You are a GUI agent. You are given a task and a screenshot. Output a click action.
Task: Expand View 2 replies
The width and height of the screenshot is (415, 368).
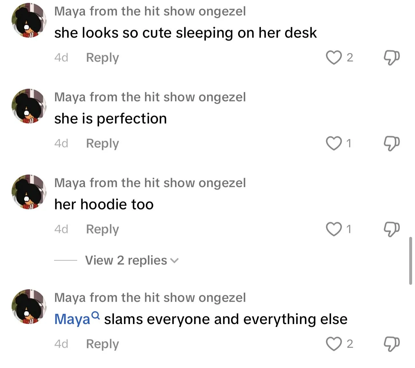click(x=131, y=260)
